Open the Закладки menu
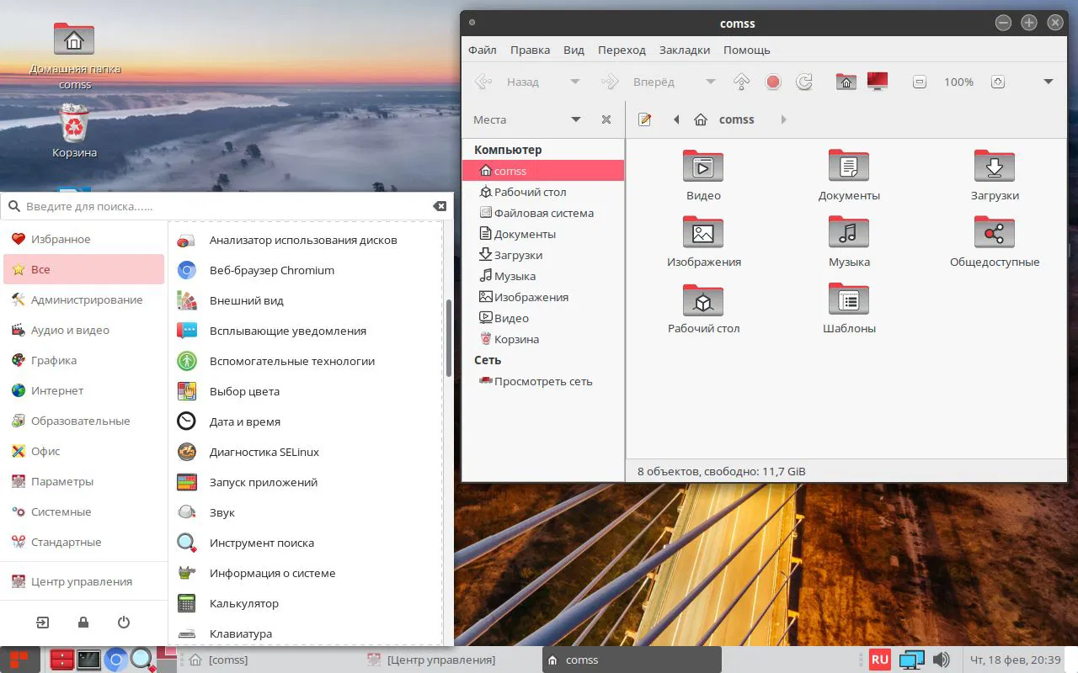This screenshot has height=673, width=1078. pos(684,50)
